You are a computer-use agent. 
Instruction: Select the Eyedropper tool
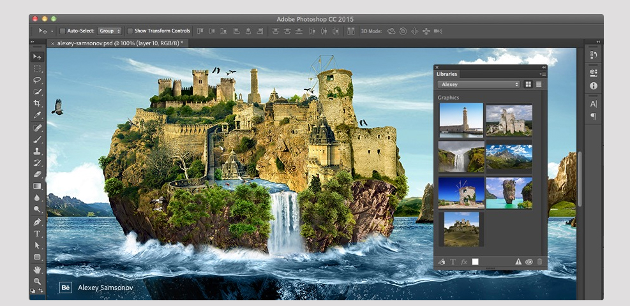pyautogui.click(x=38, y=115)
